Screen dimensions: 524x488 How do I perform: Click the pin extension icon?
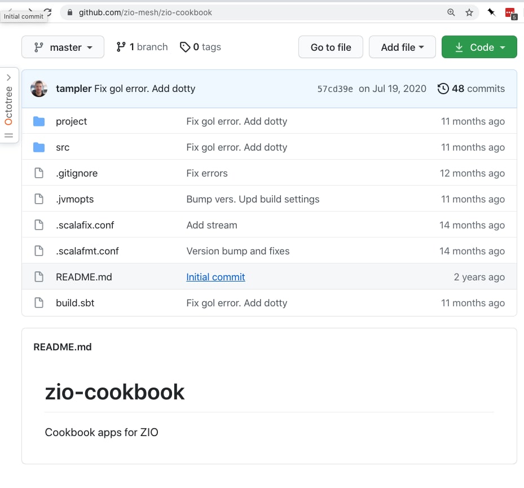[491, 12]
